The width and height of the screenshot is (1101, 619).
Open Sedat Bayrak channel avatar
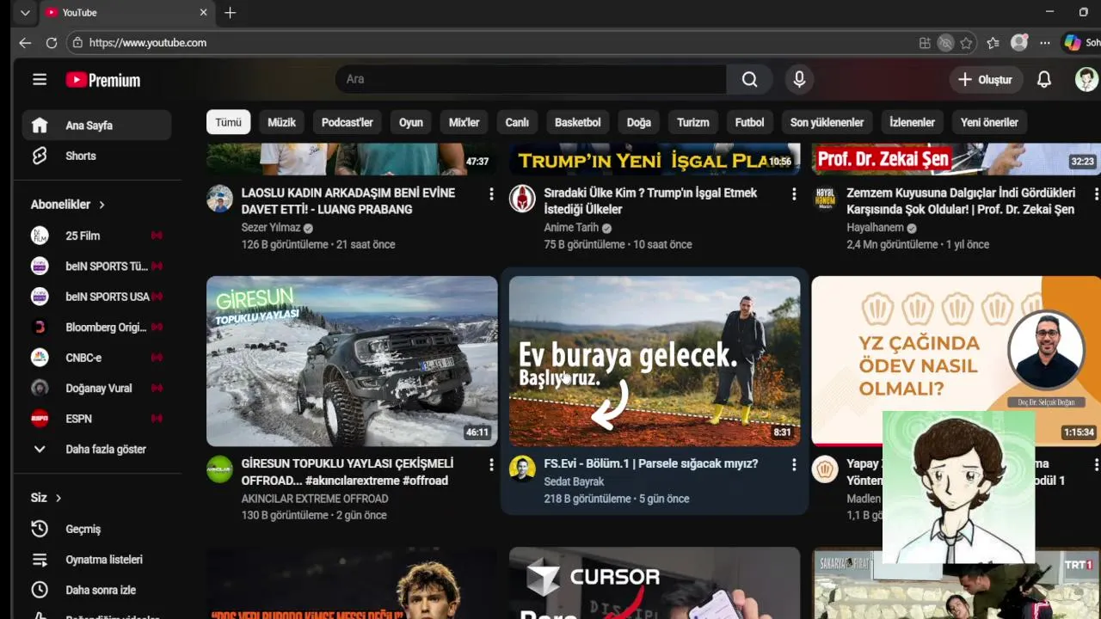pos(522,469)
